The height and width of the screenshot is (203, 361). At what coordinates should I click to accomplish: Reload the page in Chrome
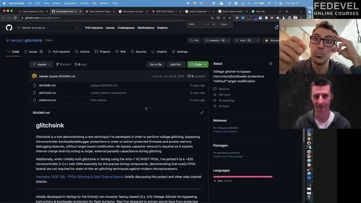pyautogui.click(x=15, y=17)
